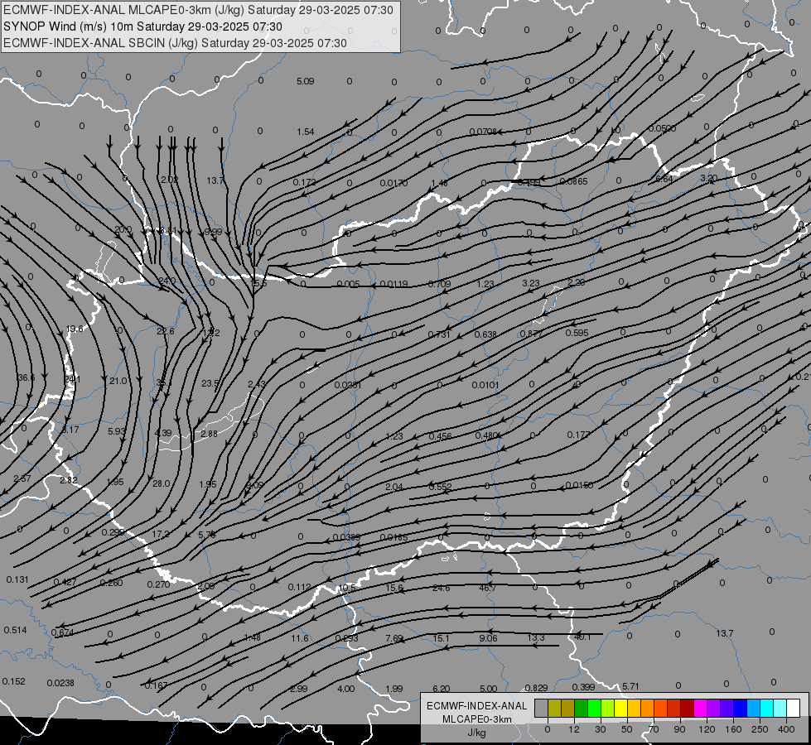Screen dimensions: 811x745
Task: Click the legend tick label 120
Action: pyautogui.click(x=707, y=729)
